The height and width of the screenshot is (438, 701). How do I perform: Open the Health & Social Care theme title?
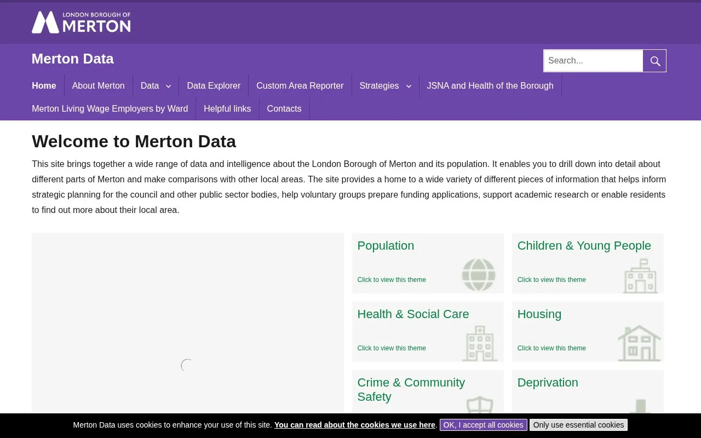coord(413,314)
